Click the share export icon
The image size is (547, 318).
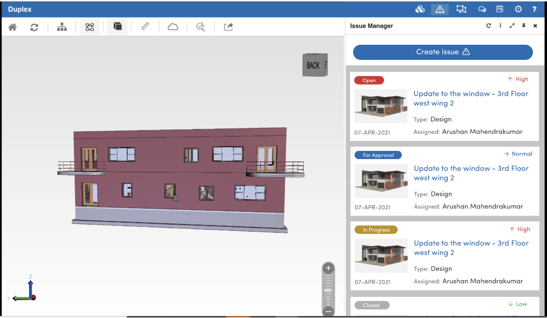pyautogui.click(x=229, y=27)
